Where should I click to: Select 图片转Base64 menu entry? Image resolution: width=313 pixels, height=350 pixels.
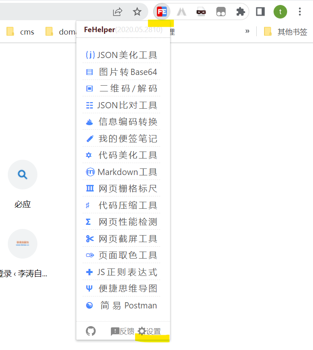coord(121,72)
